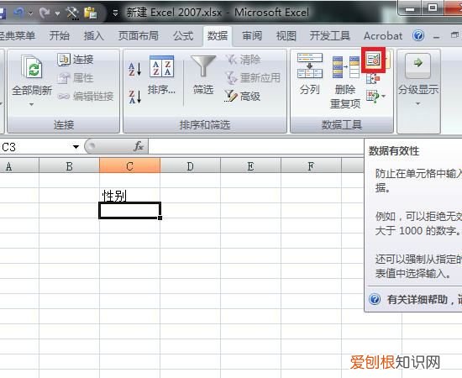The image size is (462, 378).
Task: Select column F header
Action: pos(311,166)
